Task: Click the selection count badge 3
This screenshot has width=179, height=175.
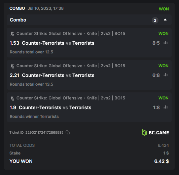Action: click(155, 20)
